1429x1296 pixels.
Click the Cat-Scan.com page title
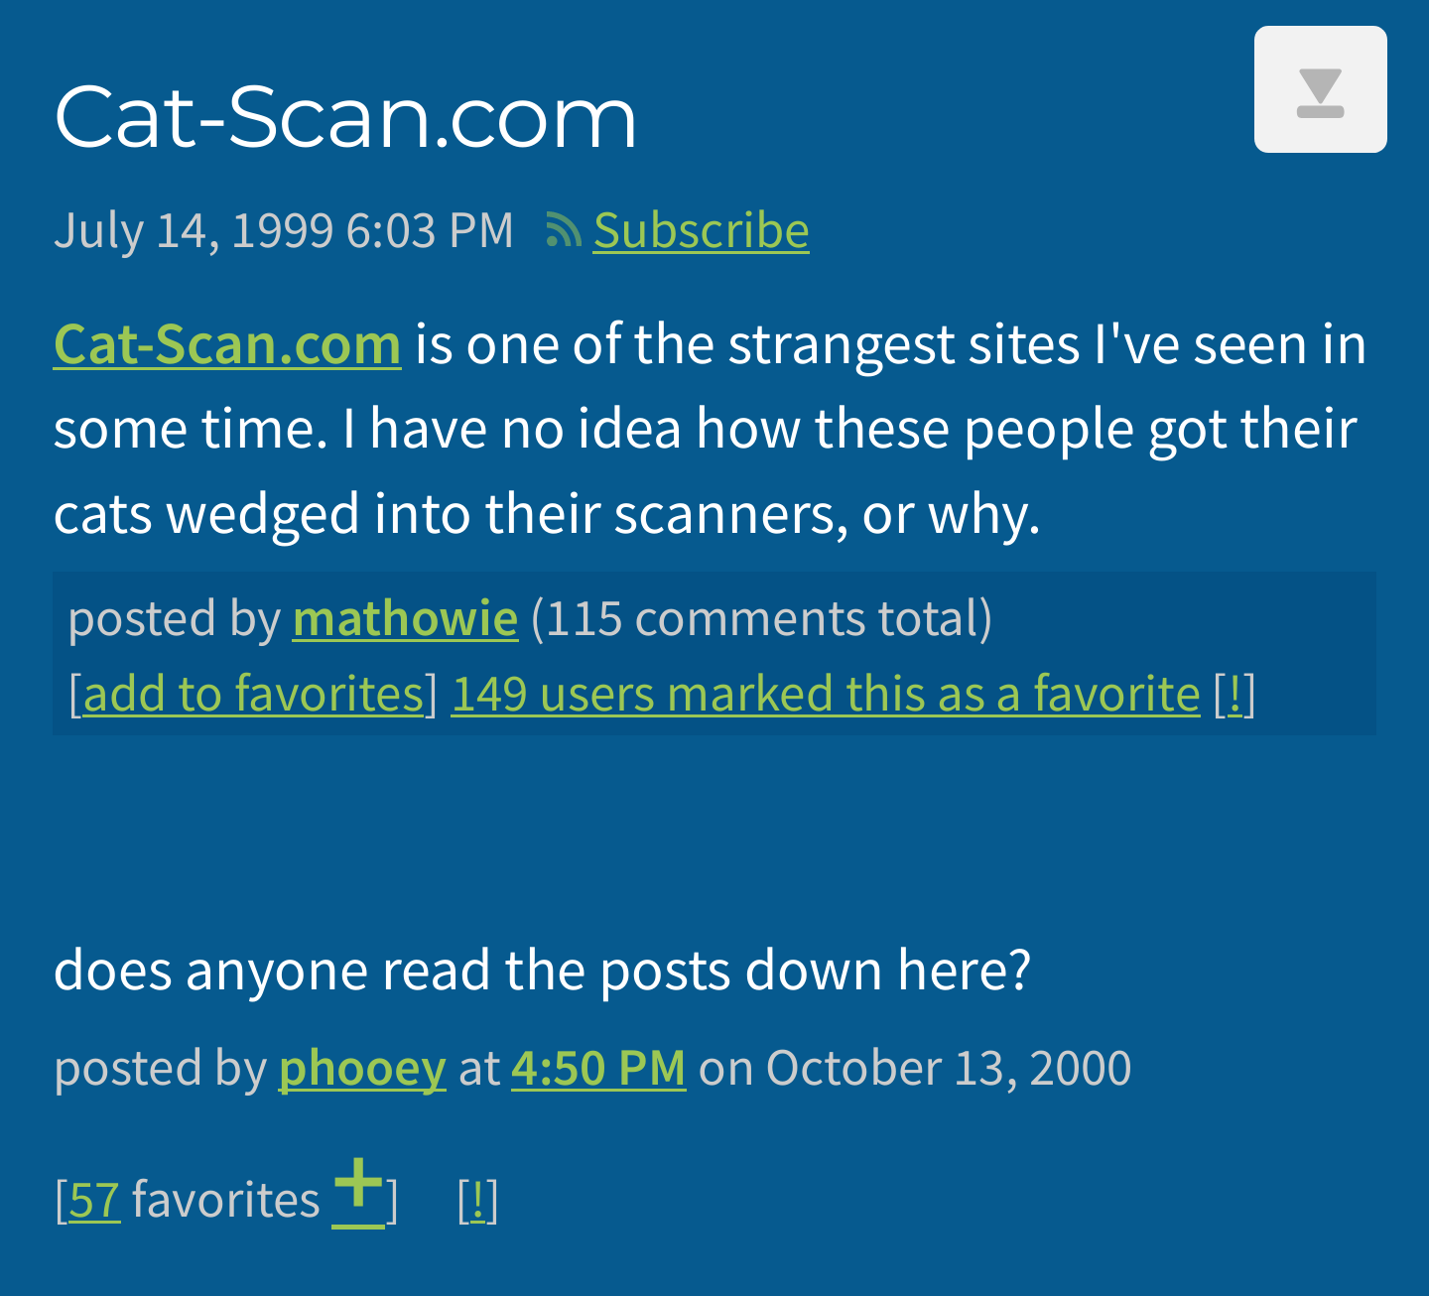345,117
